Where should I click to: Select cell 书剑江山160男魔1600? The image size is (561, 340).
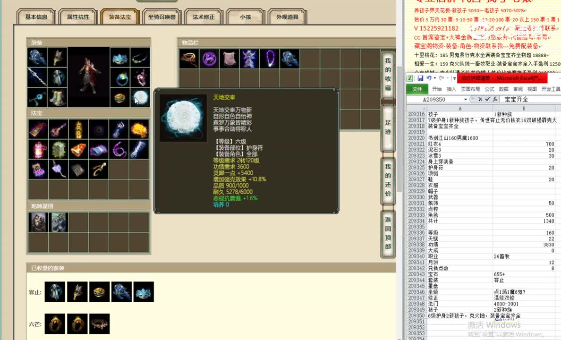click(x=460, y=138)
